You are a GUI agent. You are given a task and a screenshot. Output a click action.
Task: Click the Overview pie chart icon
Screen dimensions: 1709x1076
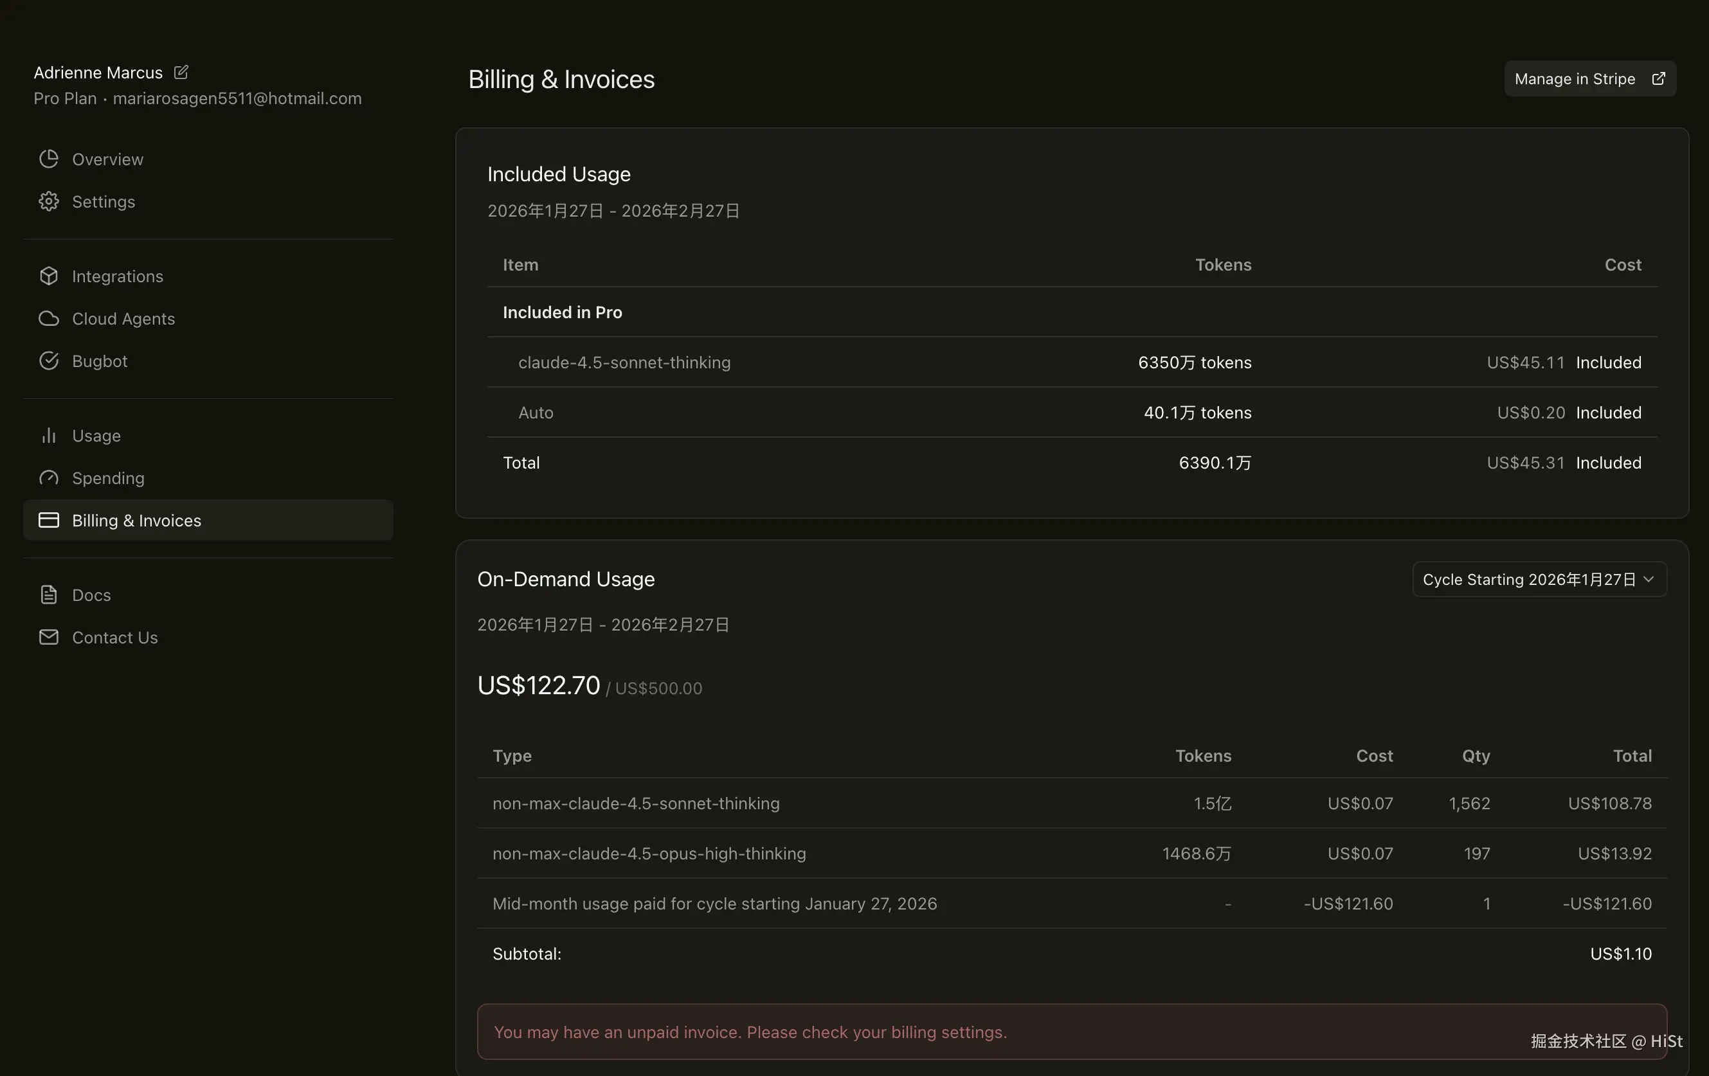tap(48, 159)
